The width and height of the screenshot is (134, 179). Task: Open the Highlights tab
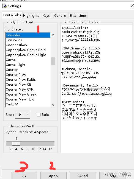point(31,16)
